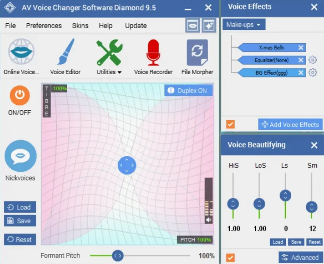Screen dimensions: 324x264
Task: Open the Voice Editor tool
Action: tap(66, 55)
